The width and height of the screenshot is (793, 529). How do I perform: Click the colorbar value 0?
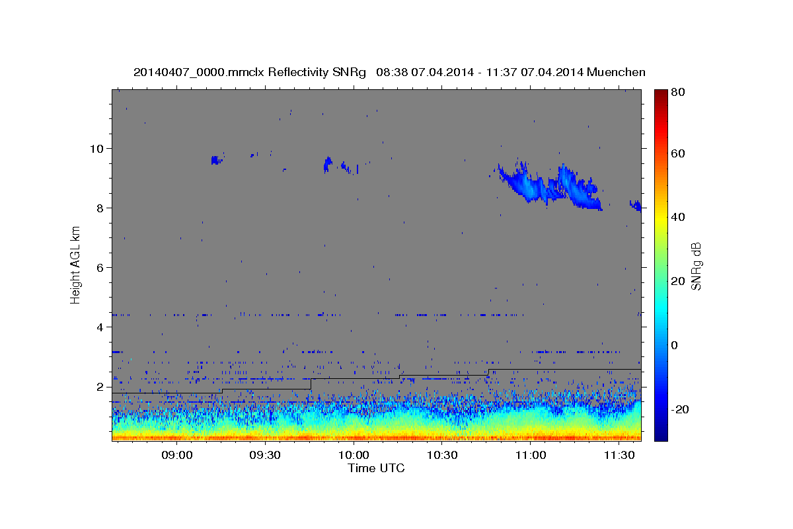coord(675,345)
